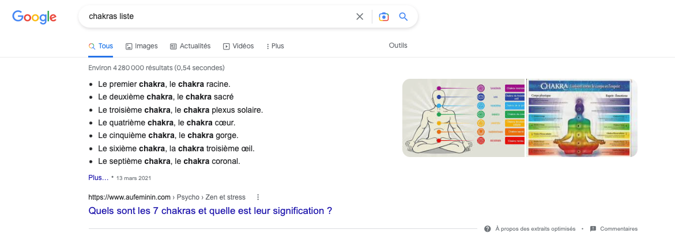675x241 pixels.
Task: Click the Commentaires link
Action: point(619,229)
